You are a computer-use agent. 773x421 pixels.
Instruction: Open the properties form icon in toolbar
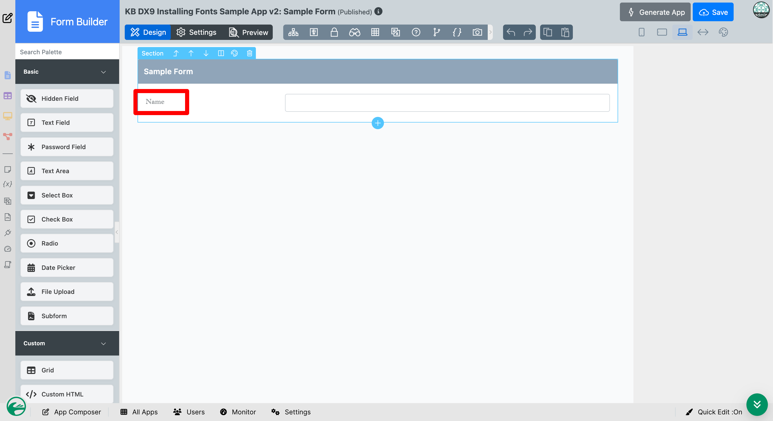314,32
